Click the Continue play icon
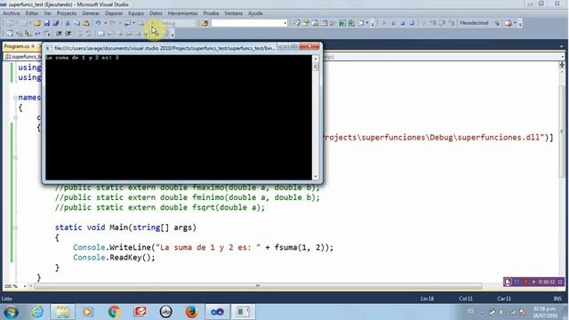 click(384, 23)
